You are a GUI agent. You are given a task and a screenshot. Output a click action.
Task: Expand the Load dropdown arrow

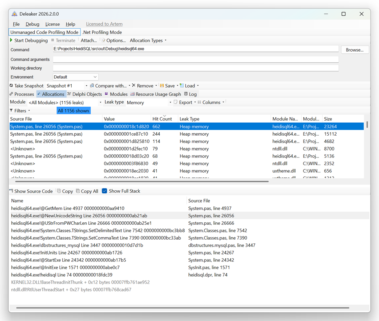[x=198, y=86]
